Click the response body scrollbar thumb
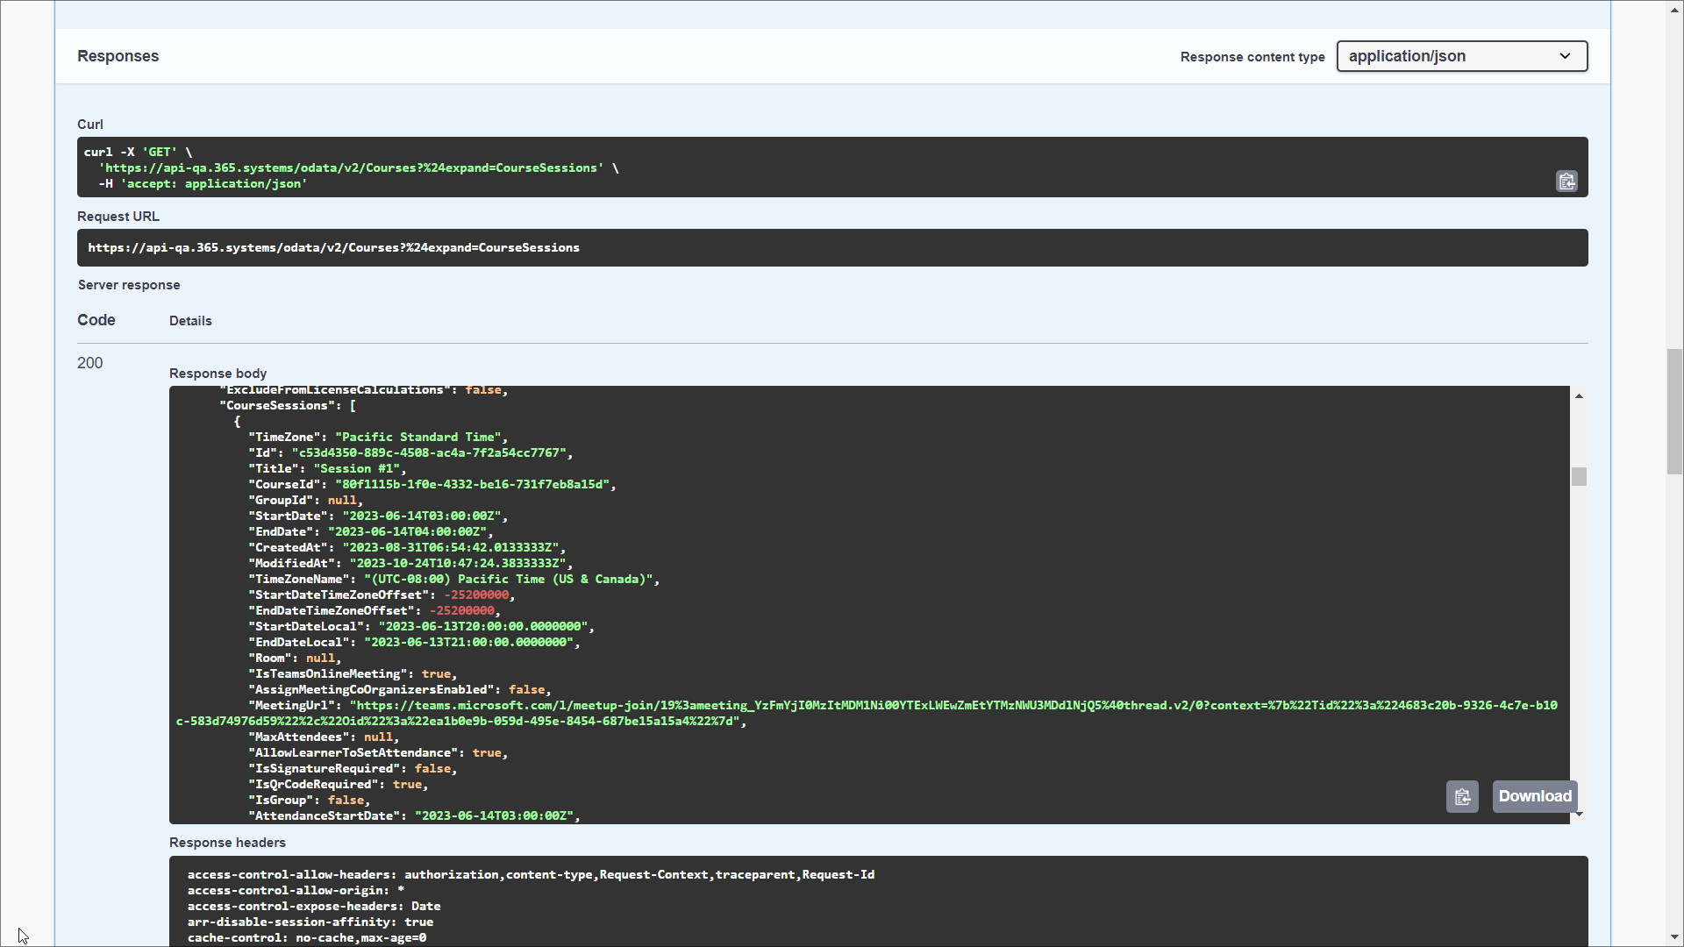 pos(1579,476)
